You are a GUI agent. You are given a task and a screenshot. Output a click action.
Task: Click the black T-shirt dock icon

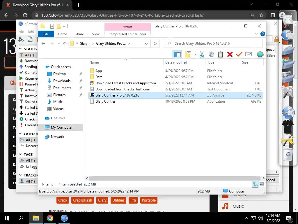288,127
